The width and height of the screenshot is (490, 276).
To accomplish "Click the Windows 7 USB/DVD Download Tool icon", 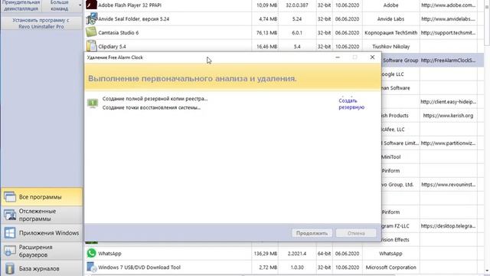I will 91,267.
